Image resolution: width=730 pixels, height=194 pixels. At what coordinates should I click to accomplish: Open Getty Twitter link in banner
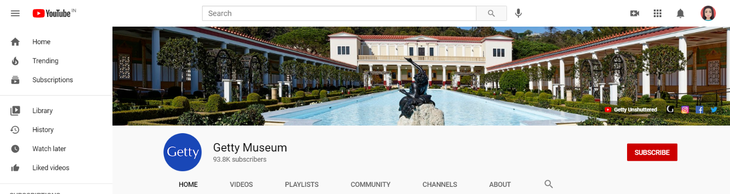[714, 109]
